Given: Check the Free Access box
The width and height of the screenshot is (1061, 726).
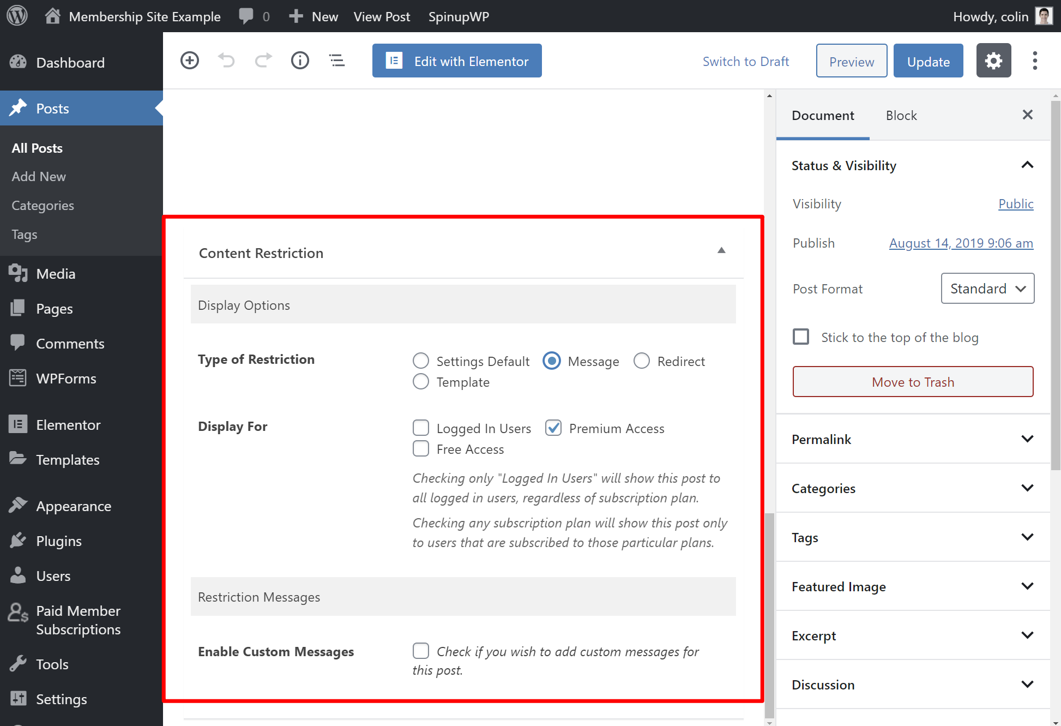Looking at the screenshot, I should [420, 448].
